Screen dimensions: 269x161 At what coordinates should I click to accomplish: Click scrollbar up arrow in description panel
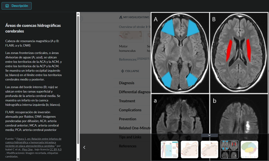point(78,14)
